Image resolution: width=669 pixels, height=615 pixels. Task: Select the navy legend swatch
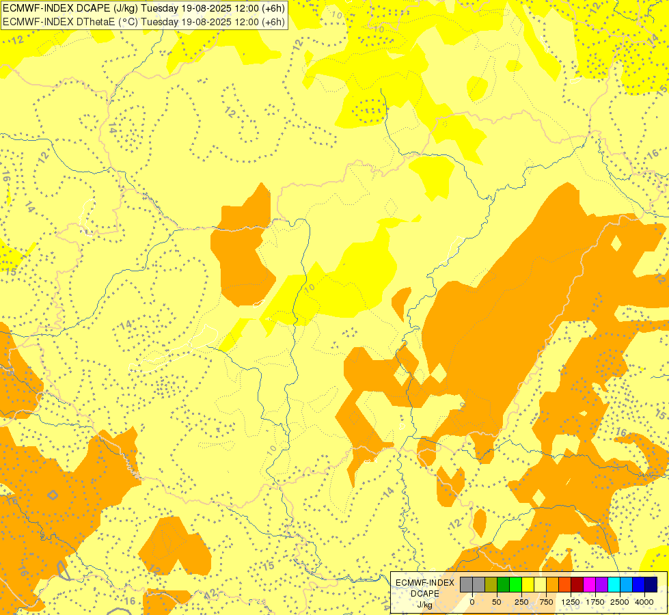click(651, 585)
